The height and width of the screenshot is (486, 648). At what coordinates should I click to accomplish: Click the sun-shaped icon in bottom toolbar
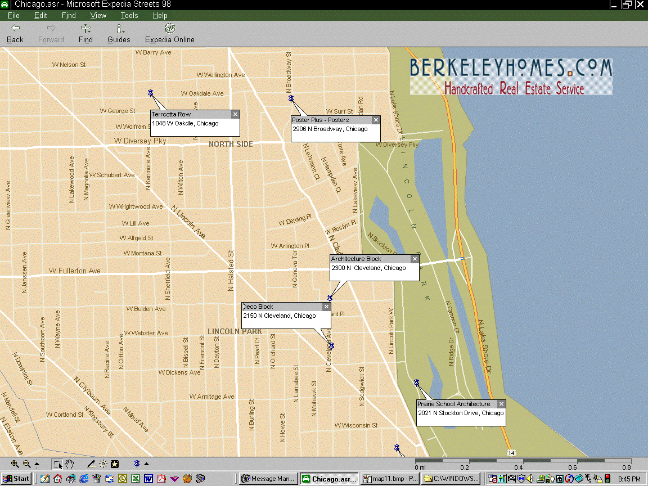pyautogui.click(x=103, y=464)
